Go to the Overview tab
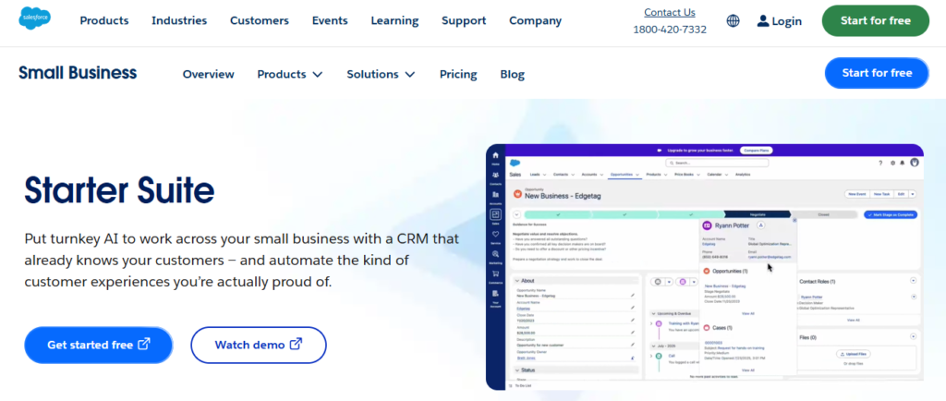Screen dimensions: 946x401 point(208,74)
